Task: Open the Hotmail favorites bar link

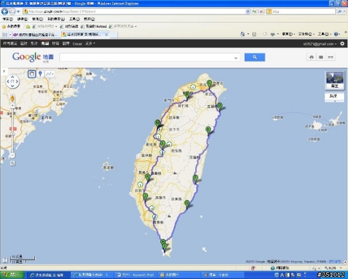Action: pyautogui.click(x=94, y=26)
